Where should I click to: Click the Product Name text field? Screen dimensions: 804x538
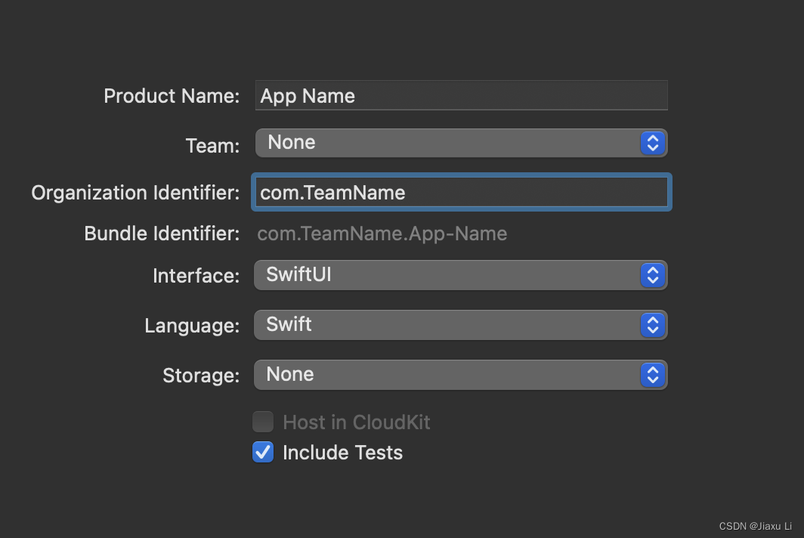461,96
